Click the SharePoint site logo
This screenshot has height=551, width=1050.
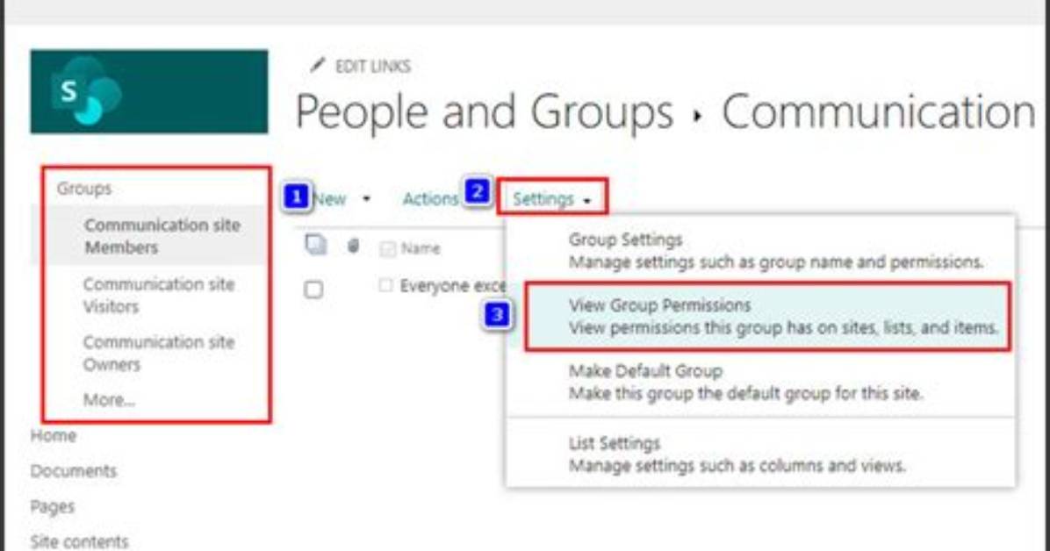(x=148, y=91)
